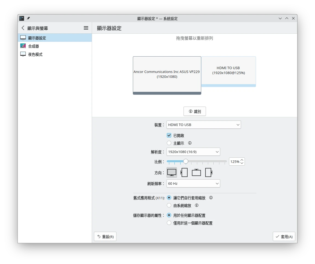
Task: Open the 刷新頻率 dropdown showing 60 Hz
Action: tap(193, 183)
